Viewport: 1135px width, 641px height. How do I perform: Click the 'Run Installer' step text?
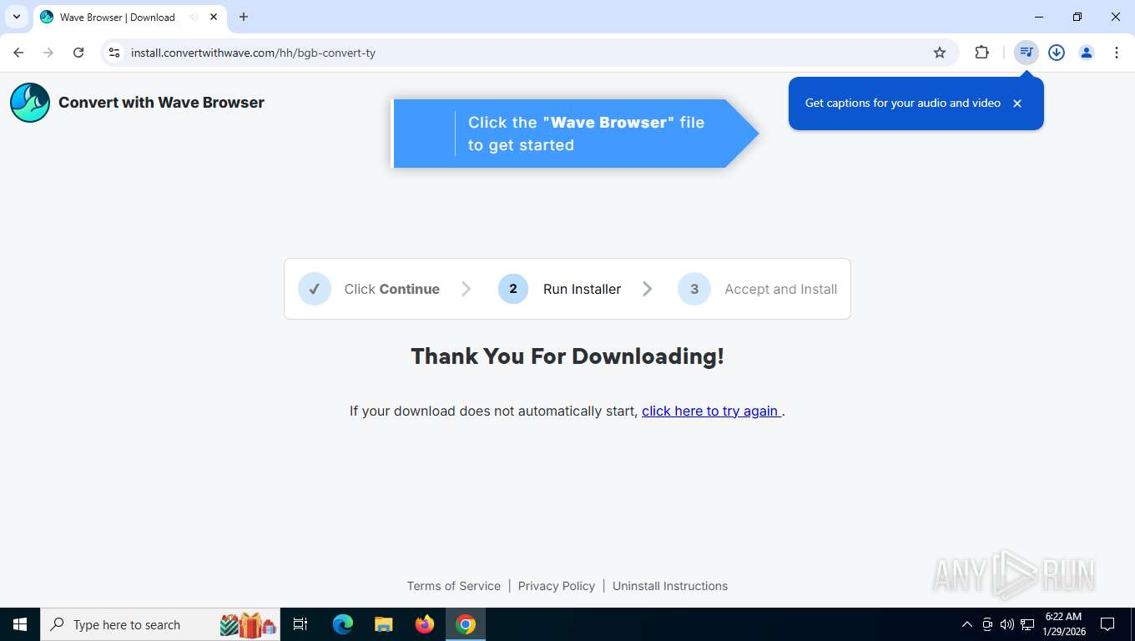pyautogui.click(x=583, y=289)
